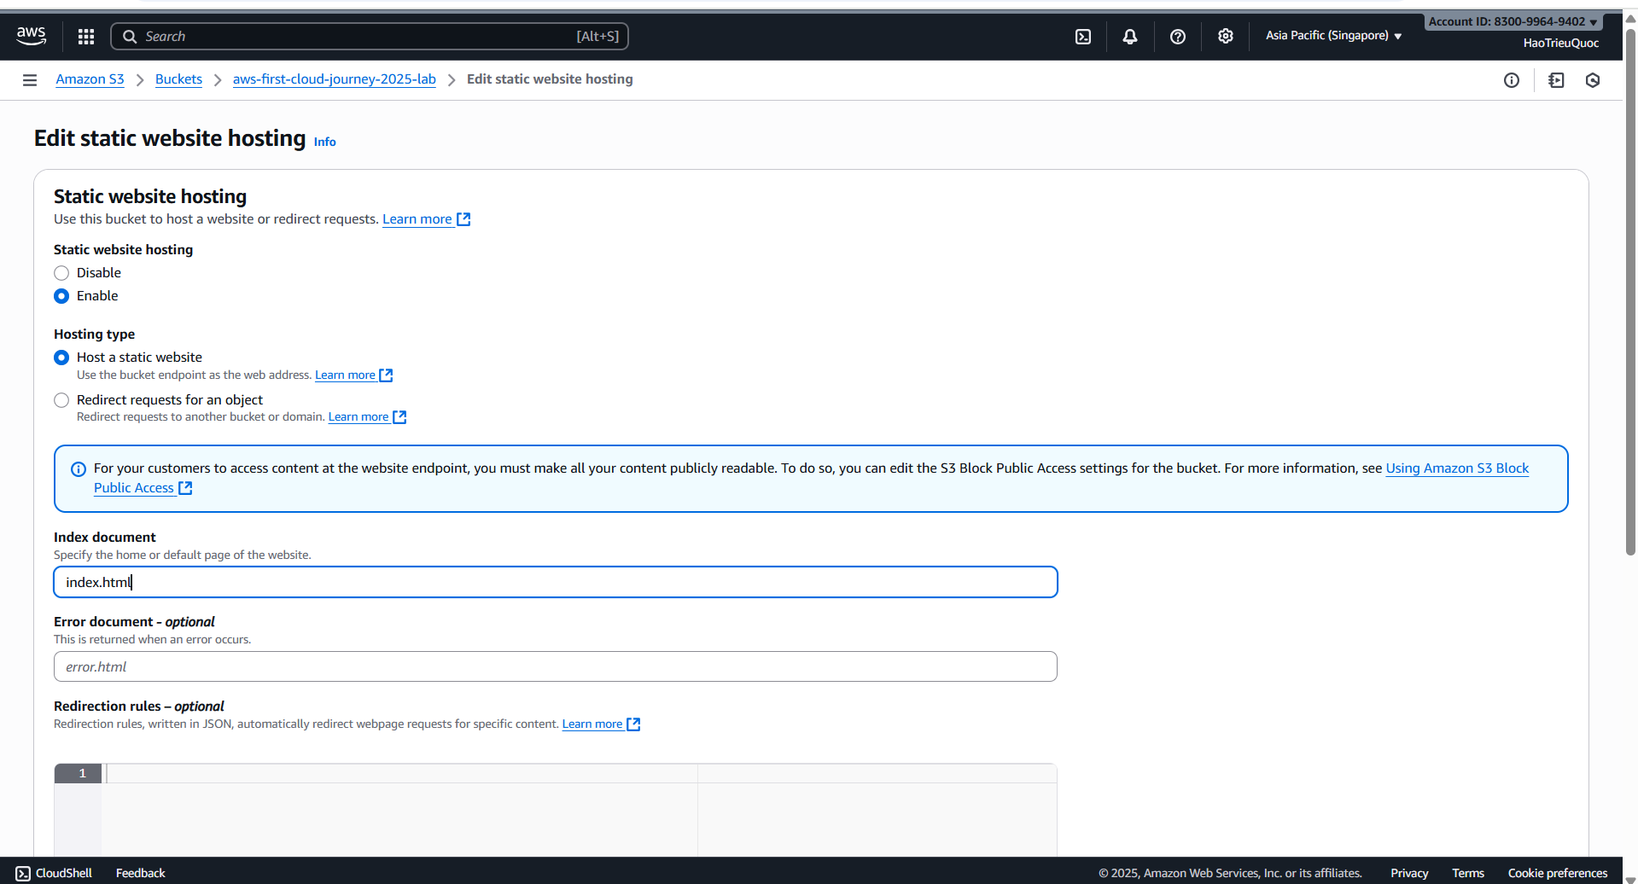The height and width of the screenshot is (884, 1638).
Task: Open the Using Amazon S3 Block Public Access link
Action: (x=1456, y=468)
